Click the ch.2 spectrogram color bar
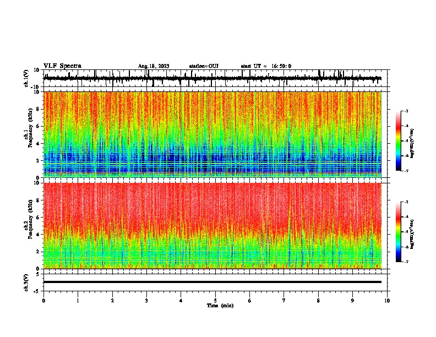 [x=398, y=232]
